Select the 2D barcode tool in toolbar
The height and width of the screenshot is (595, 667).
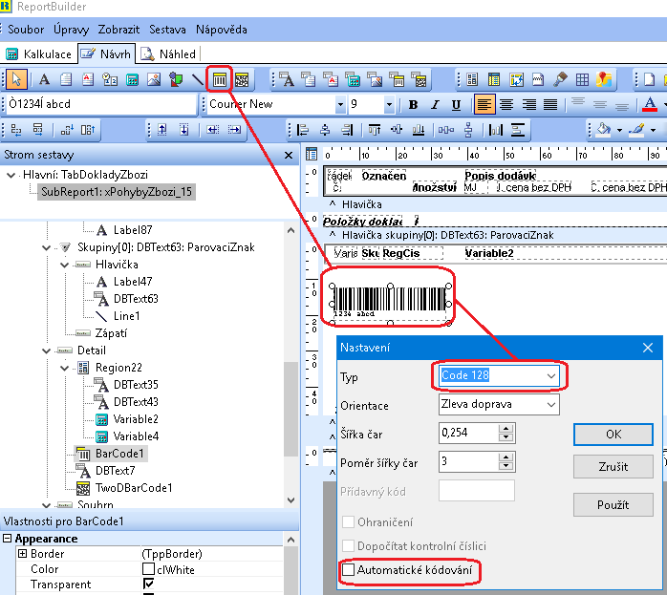(242, 79)
